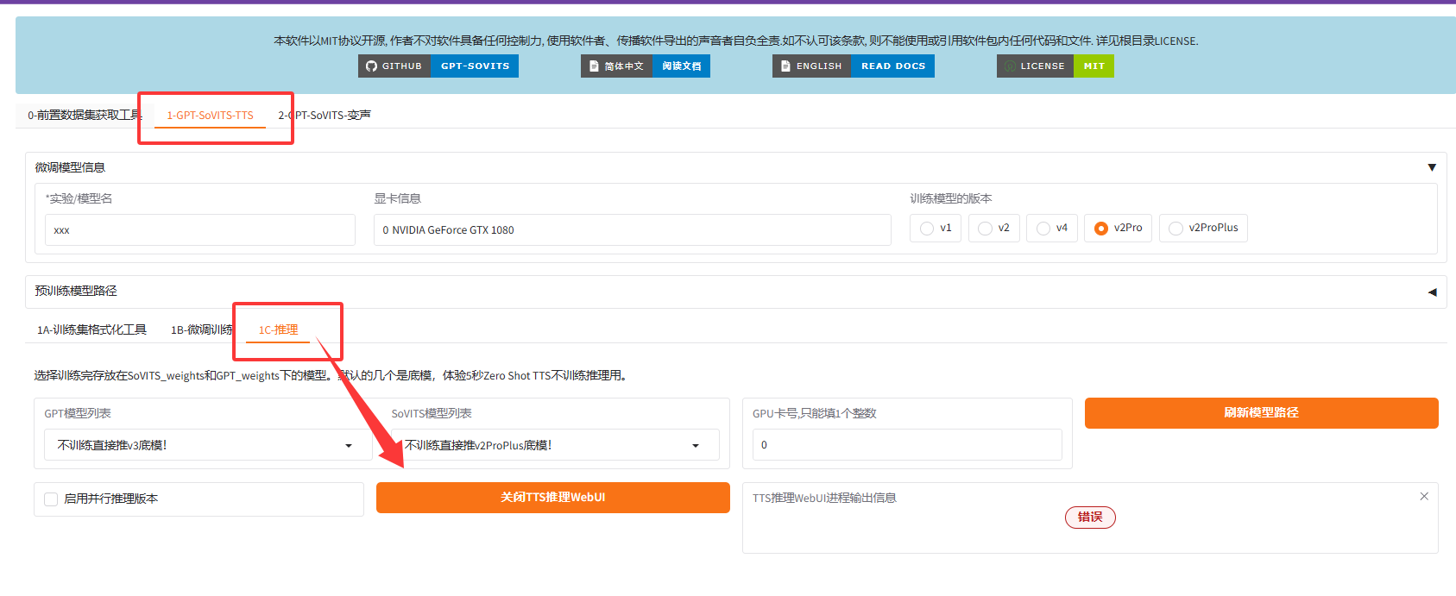Open the GitHub GPT-SoVITS badge link
This screenshot has width=1456, height=596.
tap(438, 66)
